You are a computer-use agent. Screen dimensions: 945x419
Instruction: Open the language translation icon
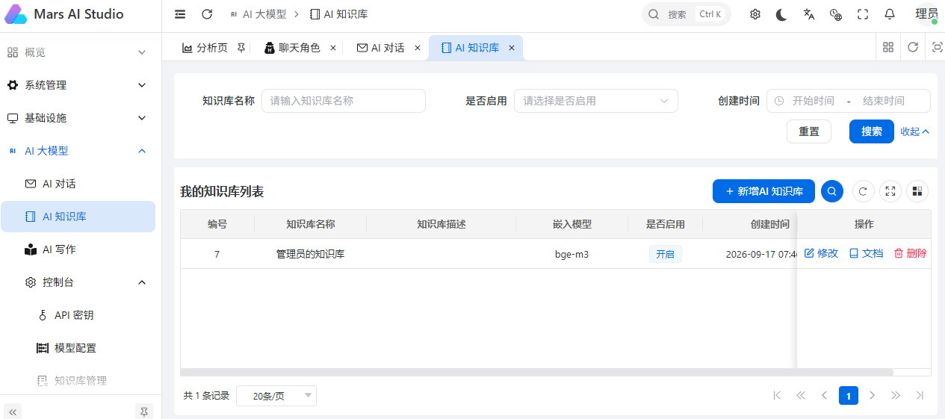click(808, 14)
